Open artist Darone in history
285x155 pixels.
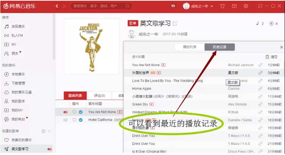tap(234, 89)
